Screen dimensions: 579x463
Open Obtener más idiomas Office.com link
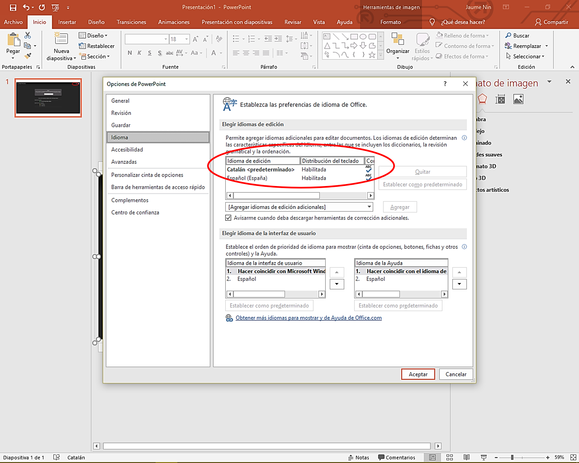coord(308,318)
